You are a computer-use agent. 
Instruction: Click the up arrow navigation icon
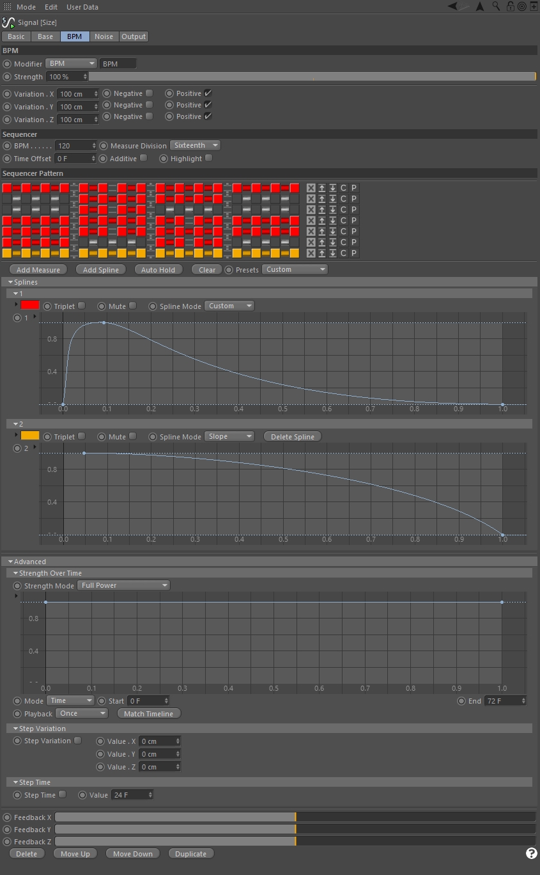click(480, 6)
